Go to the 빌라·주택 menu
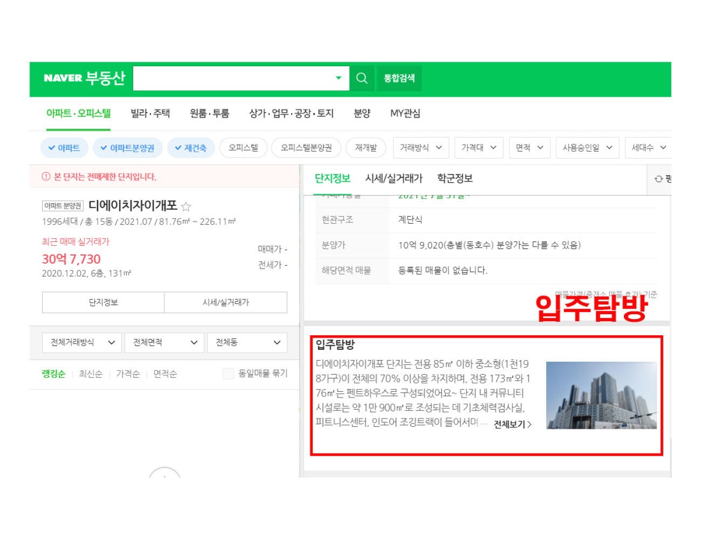 pyautogui.click(x=150, y=113)
